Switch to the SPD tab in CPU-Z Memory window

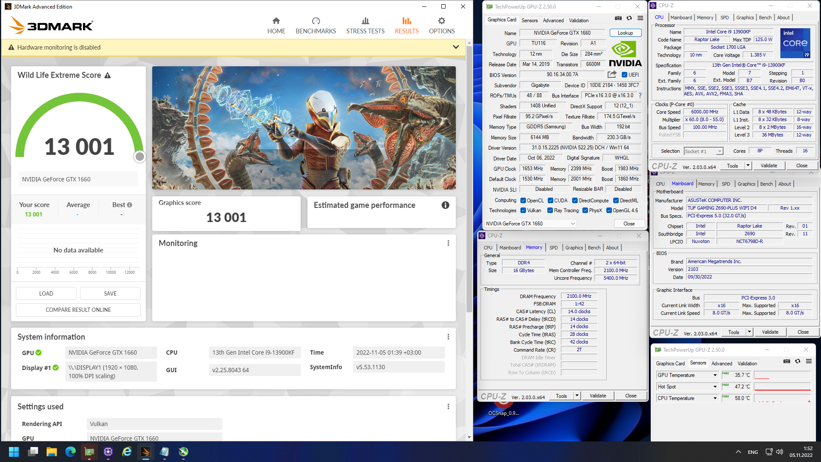[x=553, y=248]
